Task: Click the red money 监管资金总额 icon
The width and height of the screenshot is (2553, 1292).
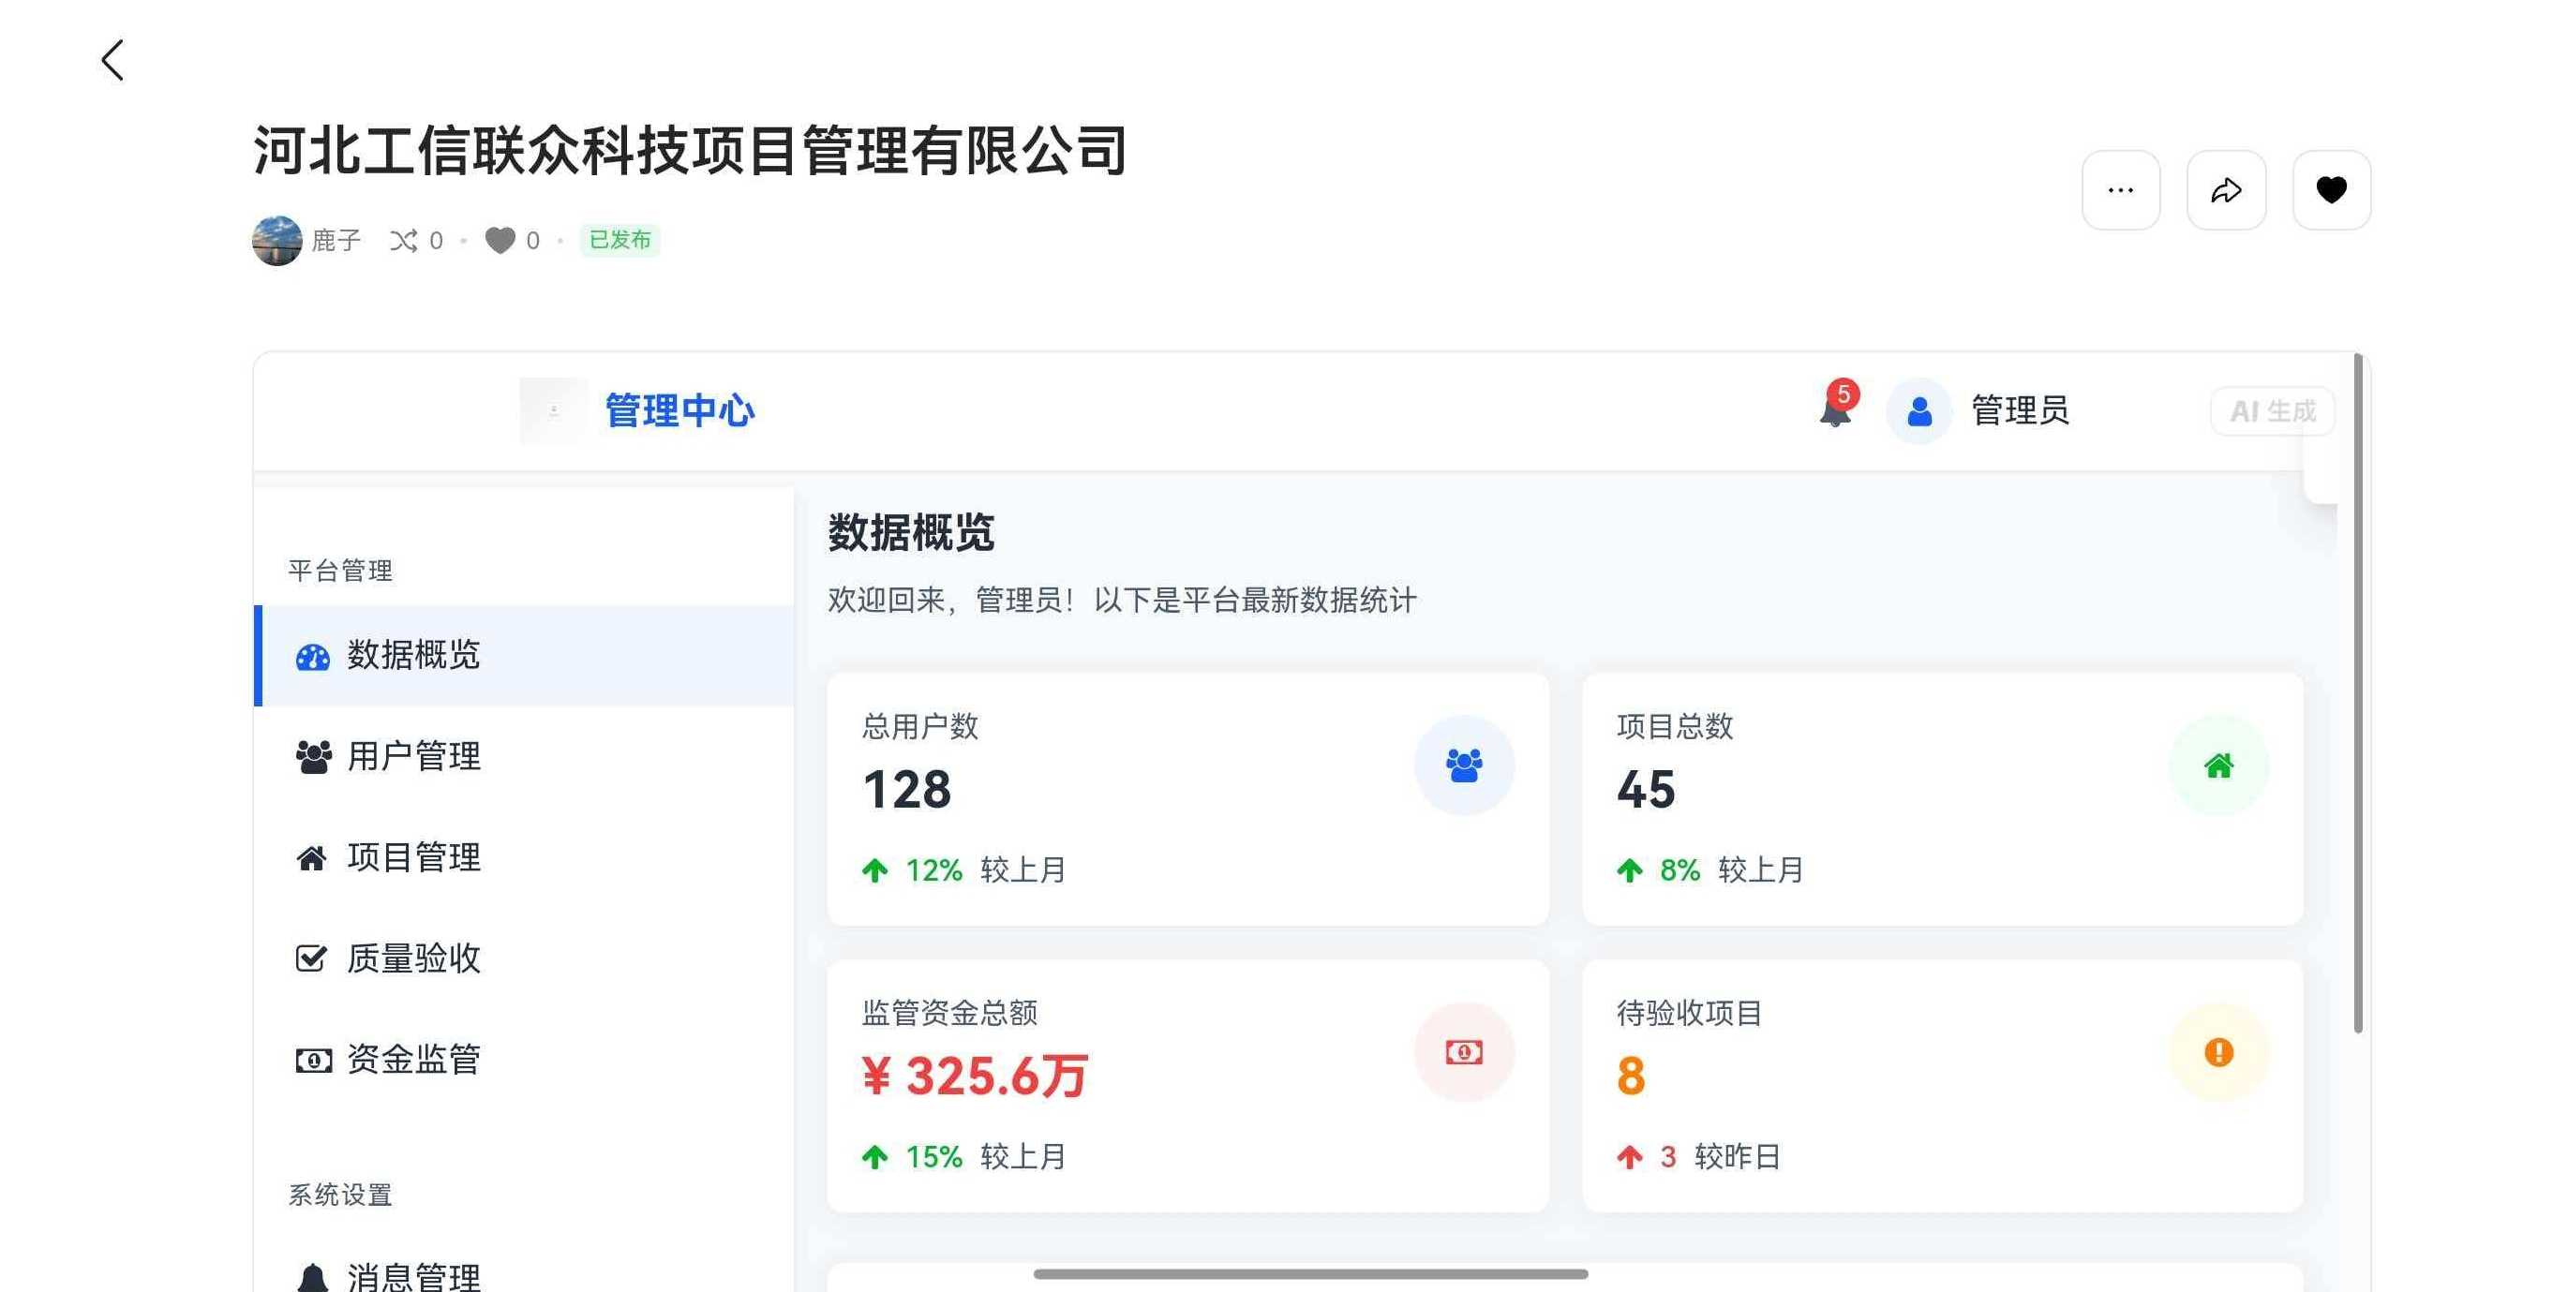Action: pos(1463,1052)
